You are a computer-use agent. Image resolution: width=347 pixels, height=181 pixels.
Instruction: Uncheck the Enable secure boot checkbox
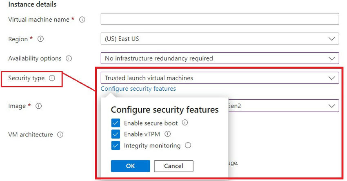116,123
